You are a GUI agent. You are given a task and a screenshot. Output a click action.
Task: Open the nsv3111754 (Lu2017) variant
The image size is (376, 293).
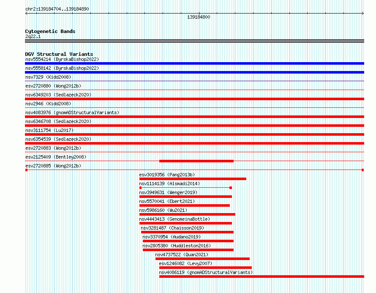pyautogui.click(x=49, y=130)
